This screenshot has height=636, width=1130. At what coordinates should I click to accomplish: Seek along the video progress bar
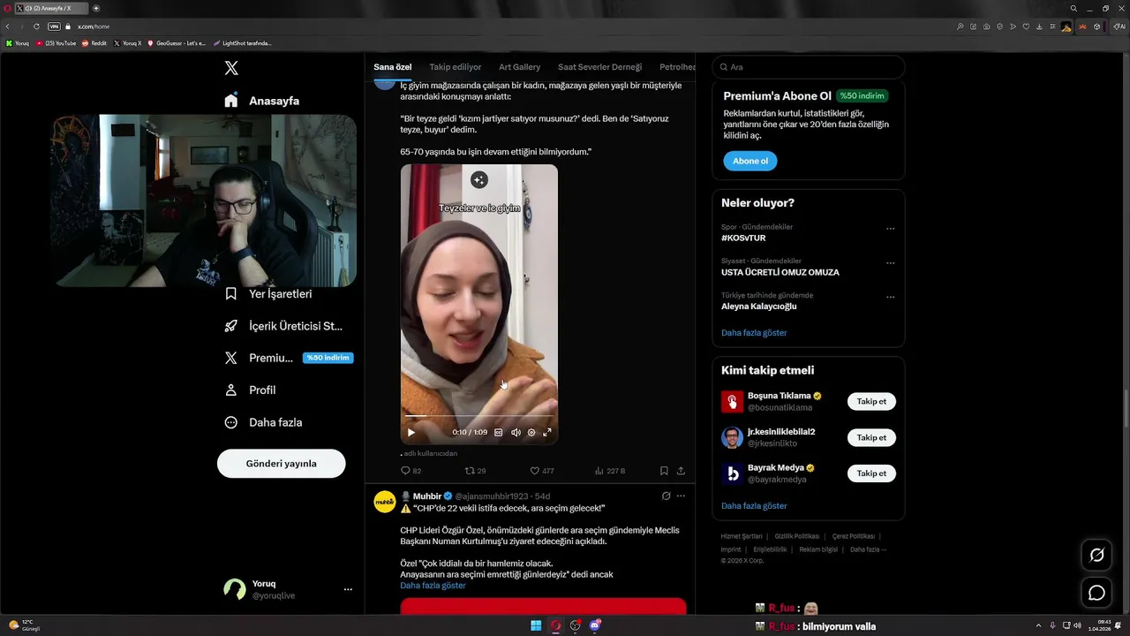tap(479, 415)
